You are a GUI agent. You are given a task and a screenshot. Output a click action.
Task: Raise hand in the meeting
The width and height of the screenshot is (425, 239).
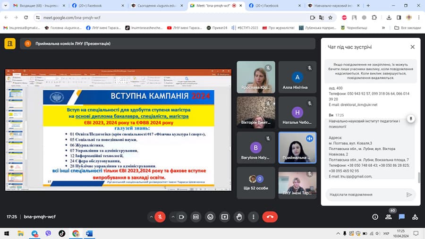click(x=239, y=217)
